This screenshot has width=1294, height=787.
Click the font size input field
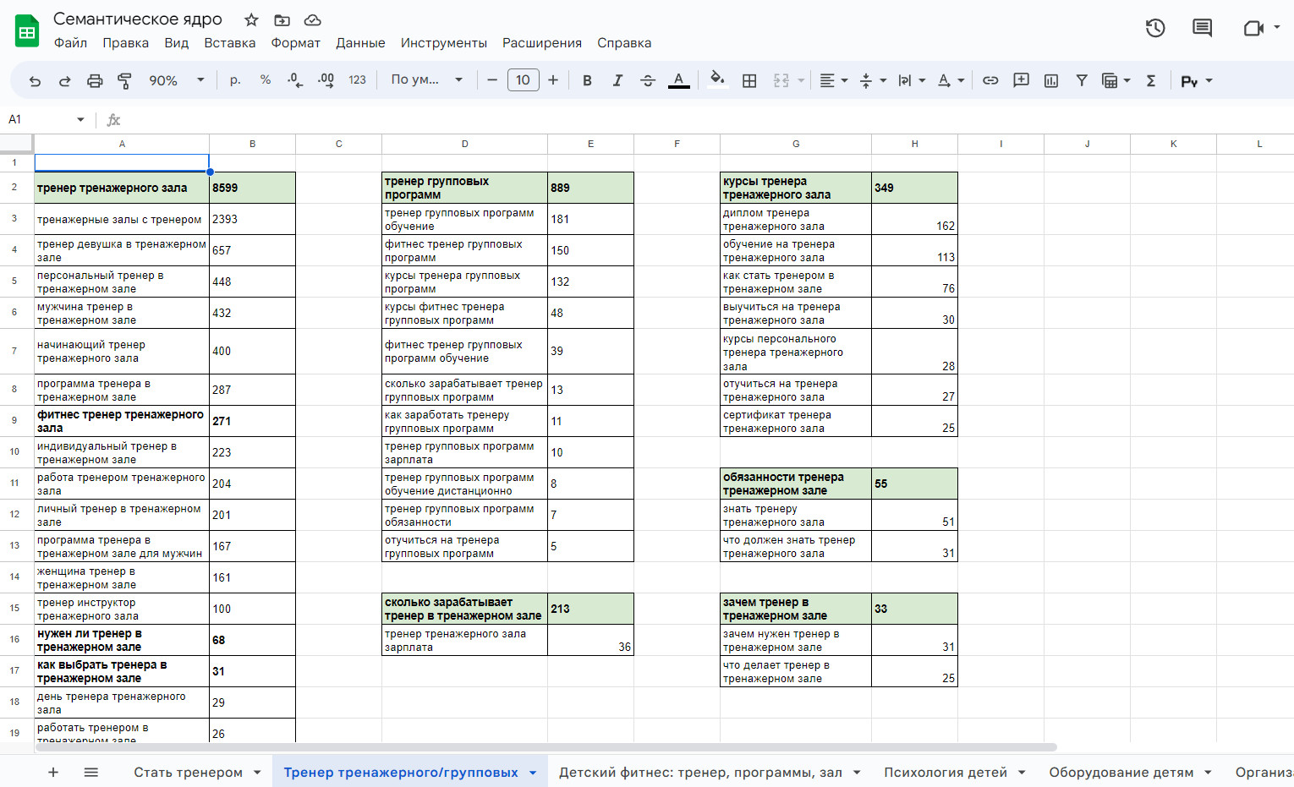coord(523,80)
